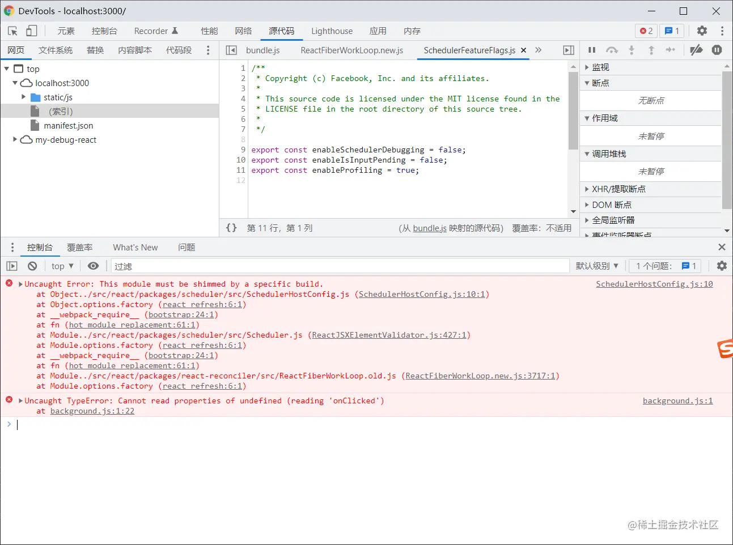Click the ReactFiberWorkLoop.new.js:3717:1 stack link

[x=480, y=376]
